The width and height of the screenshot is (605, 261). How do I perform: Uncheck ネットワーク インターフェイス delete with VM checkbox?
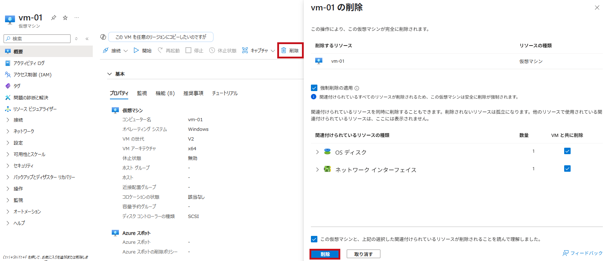pyautogui.click(x=567, y=169)
